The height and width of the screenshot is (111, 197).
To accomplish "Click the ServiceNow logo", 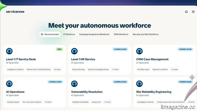I will coord(15,12).
